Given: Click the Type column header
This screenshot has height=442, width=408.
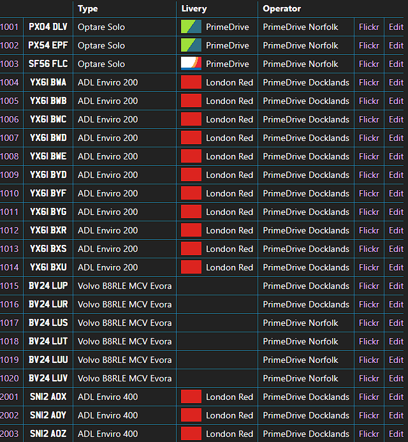Looking at the screenshot, I should 88,9.
